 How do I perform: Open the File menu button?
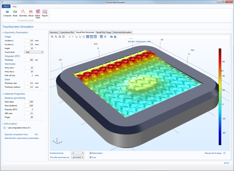coord(6,7)
